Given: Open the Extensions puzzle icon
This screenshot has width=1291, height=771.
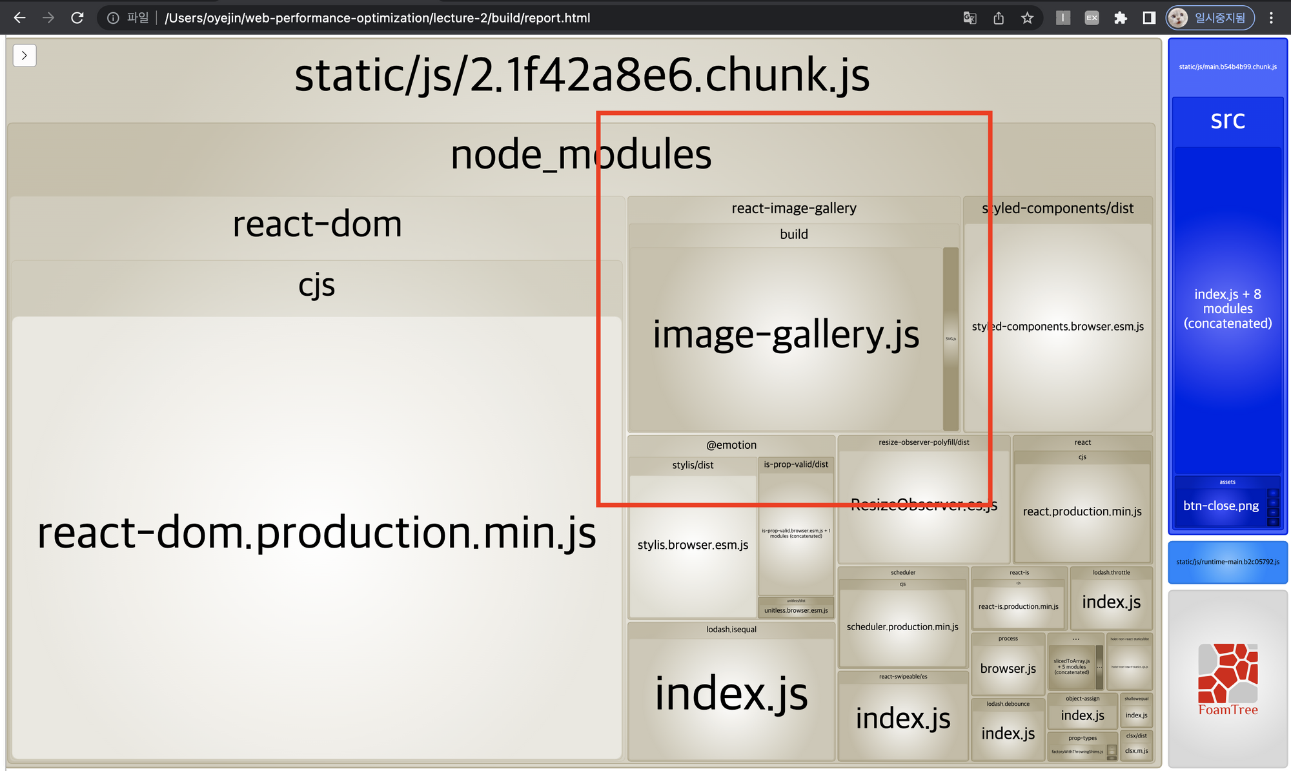Looking at the screenshot, I should pyautogui.click(x=1121, y=18).
